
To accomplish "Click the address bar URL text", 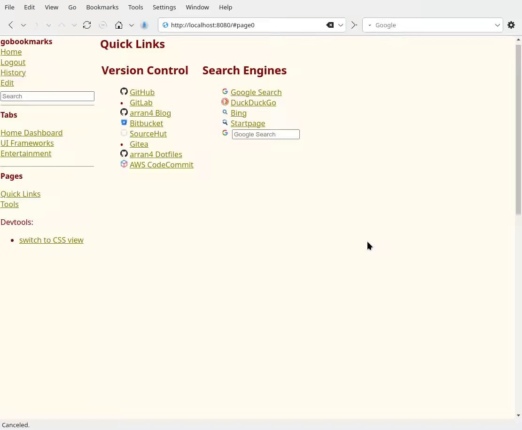I will point(212,25).
